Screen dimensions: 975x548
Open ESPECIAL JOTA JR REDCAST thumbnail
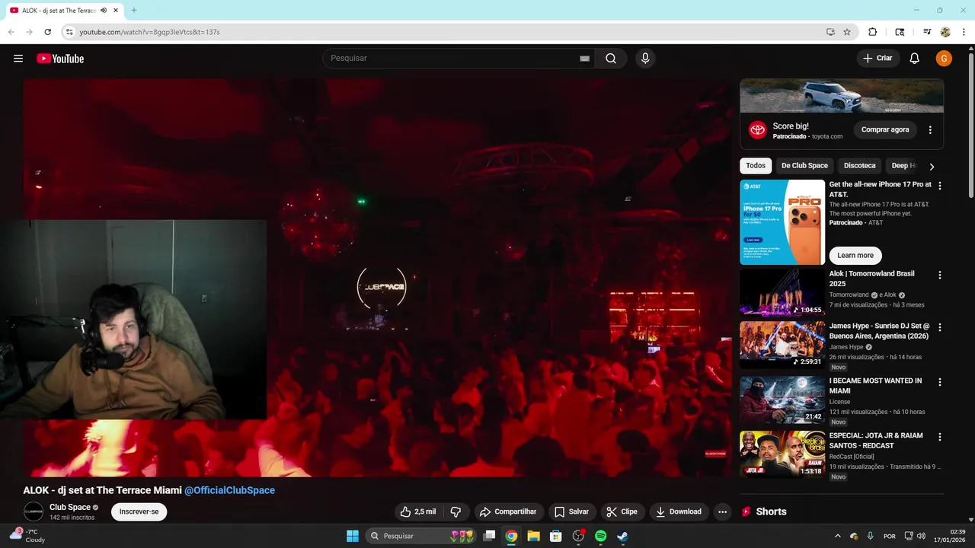(782, 454)
